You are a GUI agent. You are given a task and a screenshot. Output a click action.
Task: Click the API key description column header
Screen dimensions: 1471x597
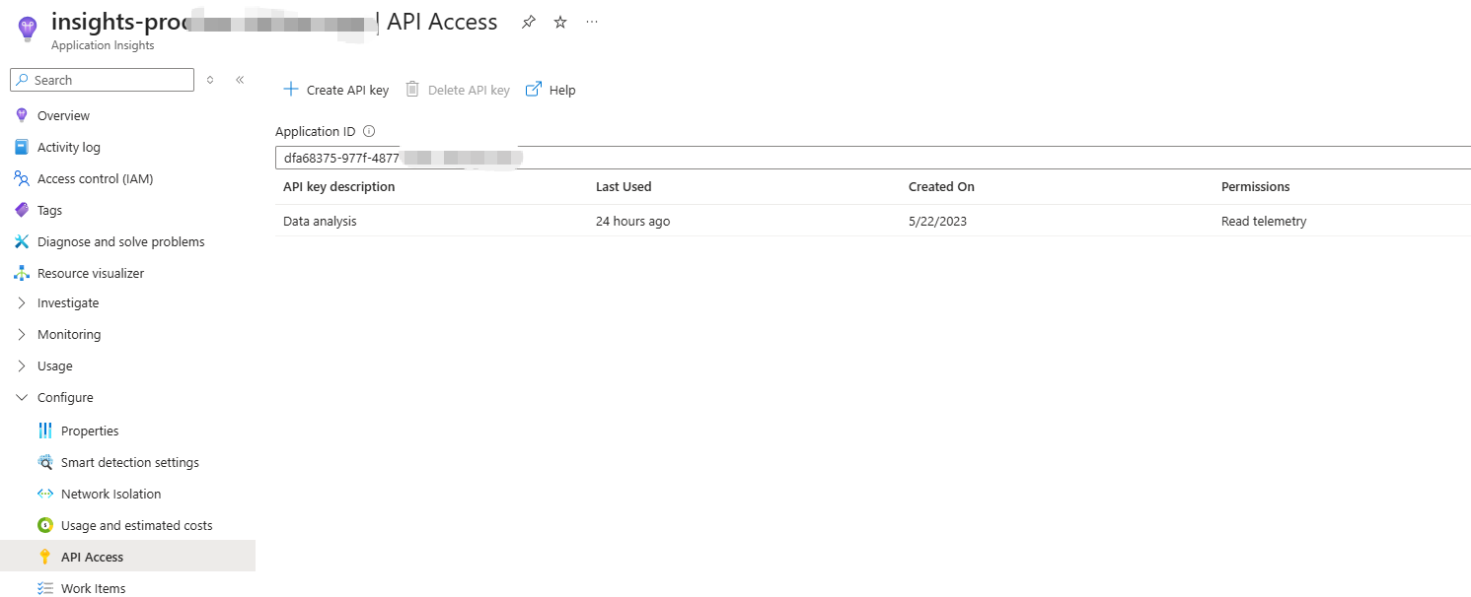point(339,186)
